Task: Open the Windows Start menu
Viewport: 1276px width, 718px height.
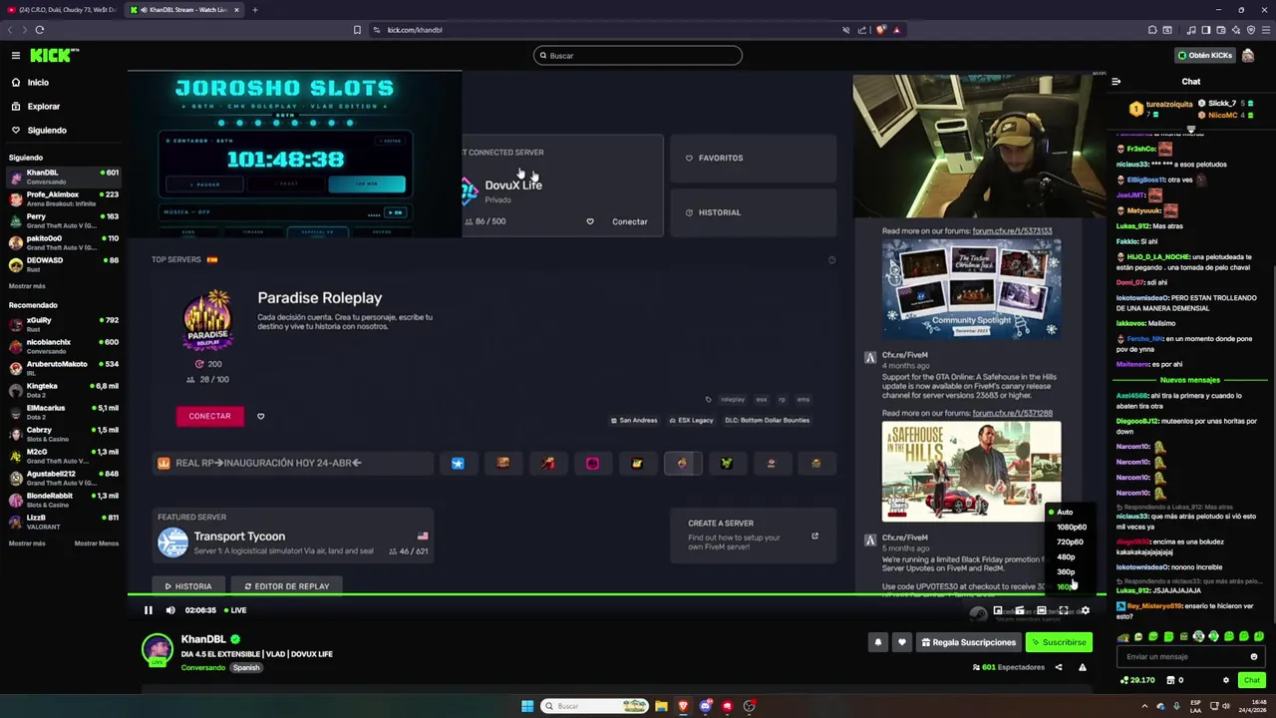Action: tap(527, 706)
